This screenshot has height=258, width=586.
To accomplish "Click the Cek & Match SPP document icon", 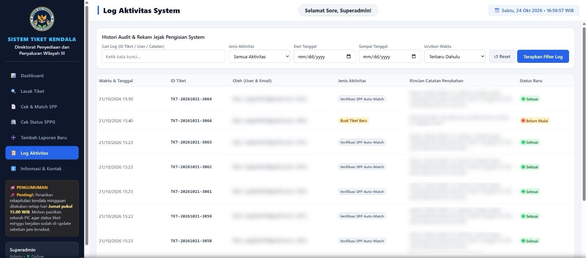I will click(x=13, y=107).
